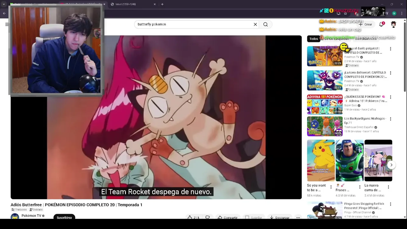Viewport: 407px width, 229px height.
Task: Open a new browser tab with plus
Action: [x=162, y=4]
